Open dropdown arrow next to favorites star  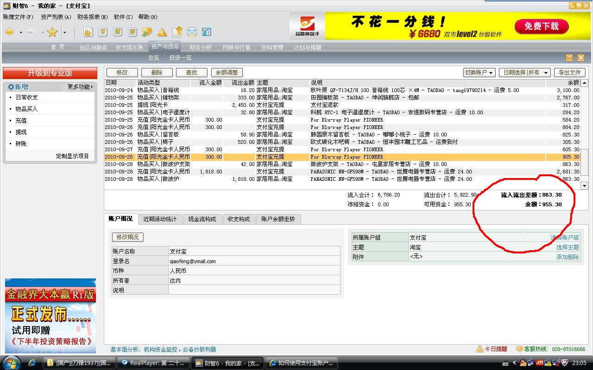(64, 32)
